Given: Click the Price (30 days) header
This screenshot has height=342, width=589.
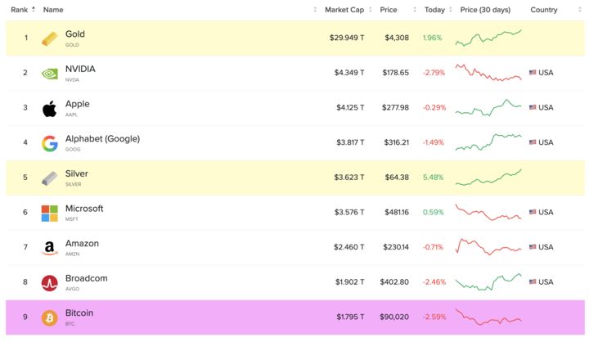Looking at the screenshot, I should [x=485, y=10].
